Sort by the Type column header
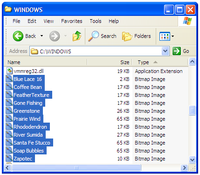 160,62
